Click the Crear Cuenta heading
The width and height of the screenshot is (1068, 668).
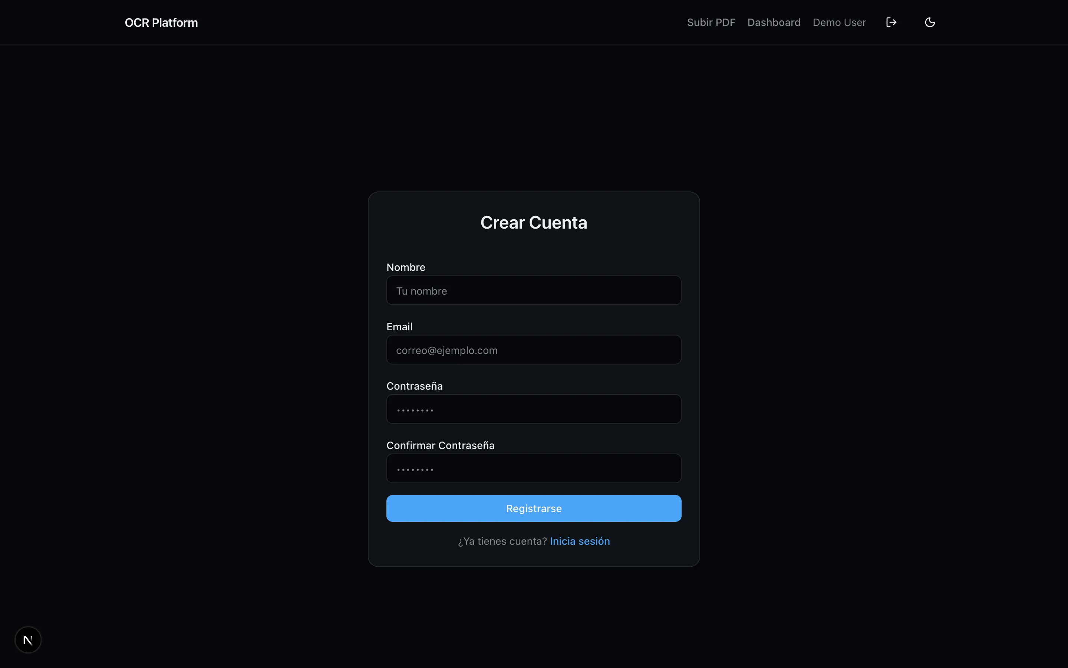(x=534, y=223)
